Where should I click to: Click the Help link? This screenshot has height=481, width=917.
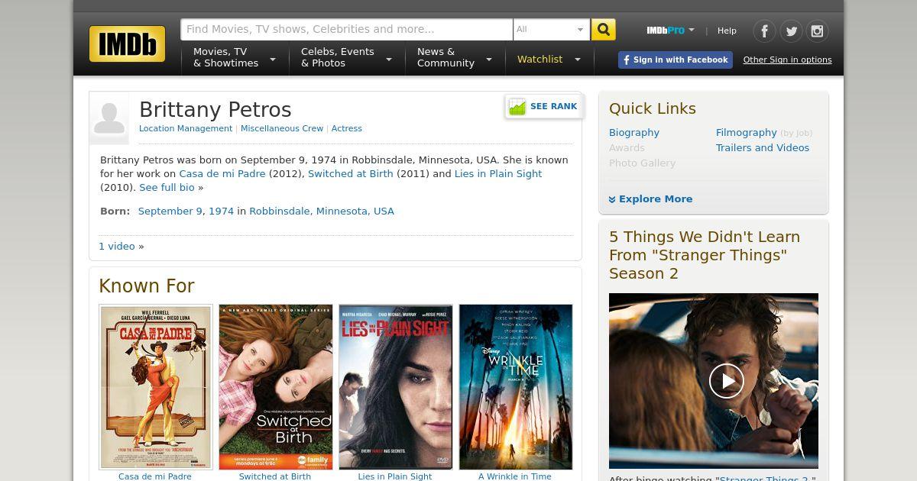pos(727,31)
